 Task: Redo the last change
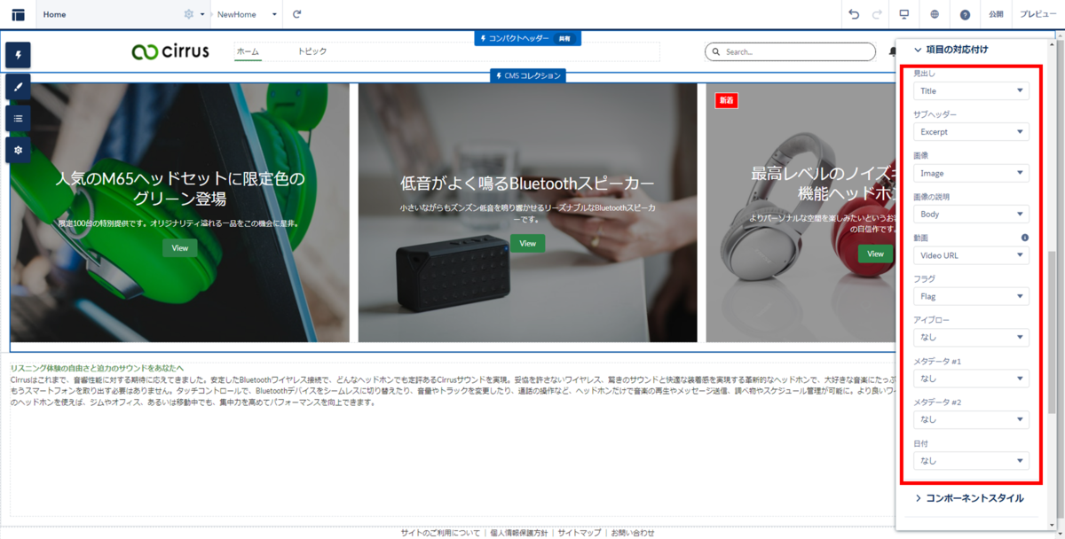(x=877, y=14)
